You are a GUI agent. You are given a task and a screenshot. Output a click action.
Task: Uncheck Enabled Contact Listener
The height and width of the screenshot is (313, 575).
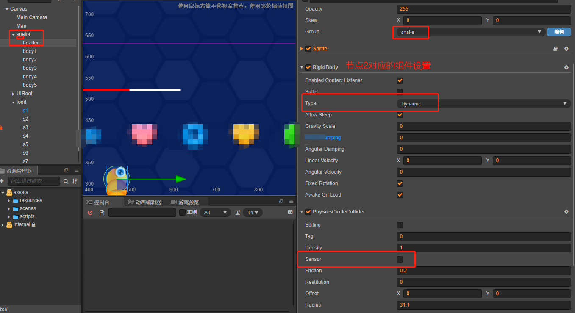400,80
